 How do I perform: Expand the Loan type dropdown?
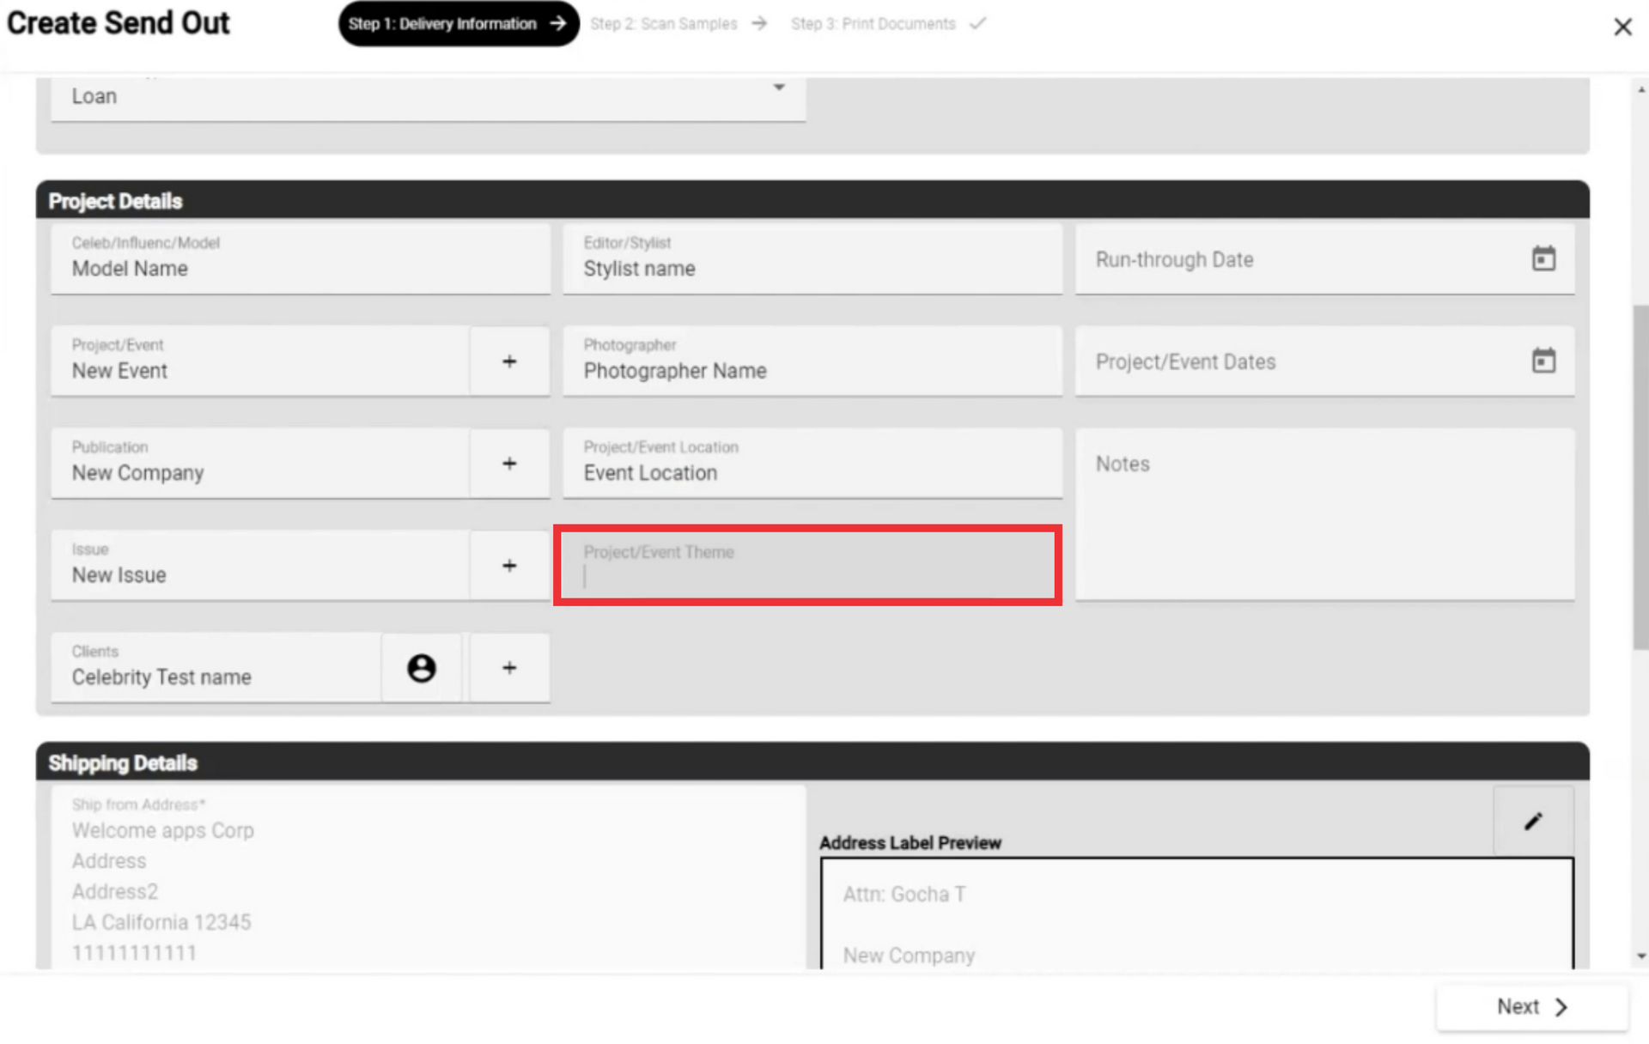[778, 88]
